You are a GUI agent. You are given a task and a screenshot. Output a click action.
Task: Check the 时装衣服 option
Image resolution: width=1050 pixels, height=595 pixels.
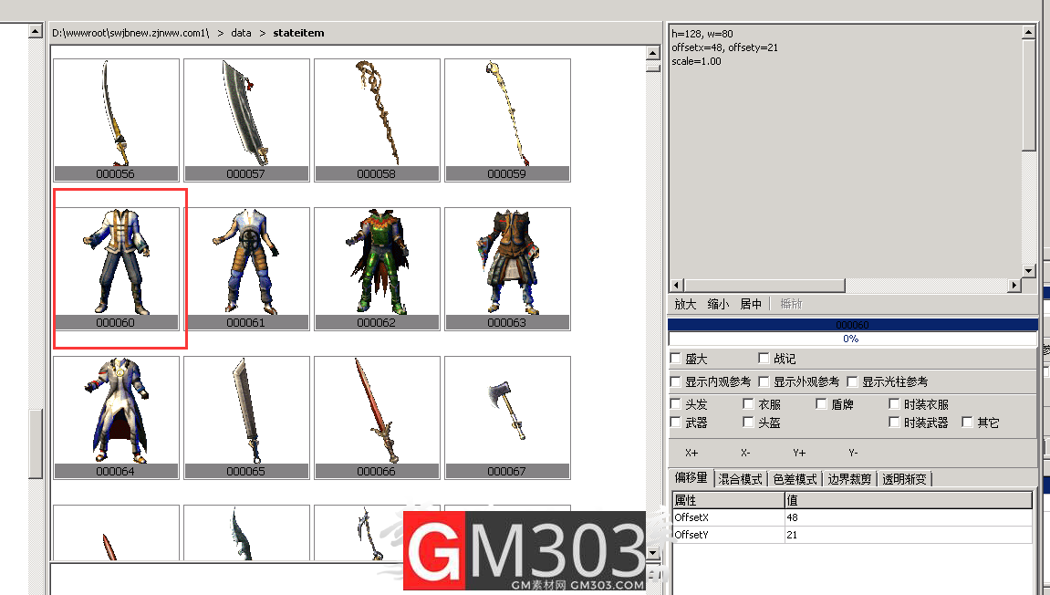(x=894, y=404)
